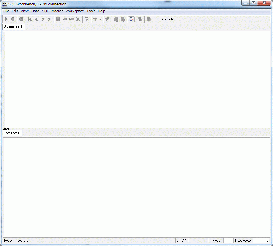Viewport: 273px width, 246px height.
Task: Open the Edit menu
Action: click(15, 11)
